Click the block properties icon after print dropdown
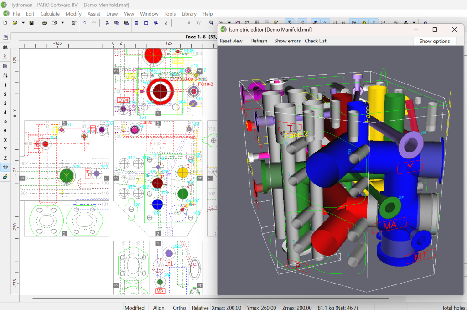 pos(74,23)
